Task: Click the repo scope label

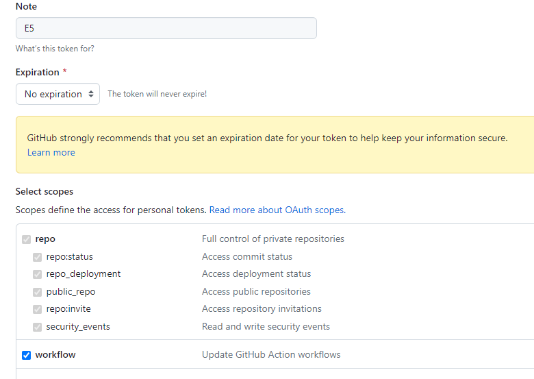Action: (45, 239)
